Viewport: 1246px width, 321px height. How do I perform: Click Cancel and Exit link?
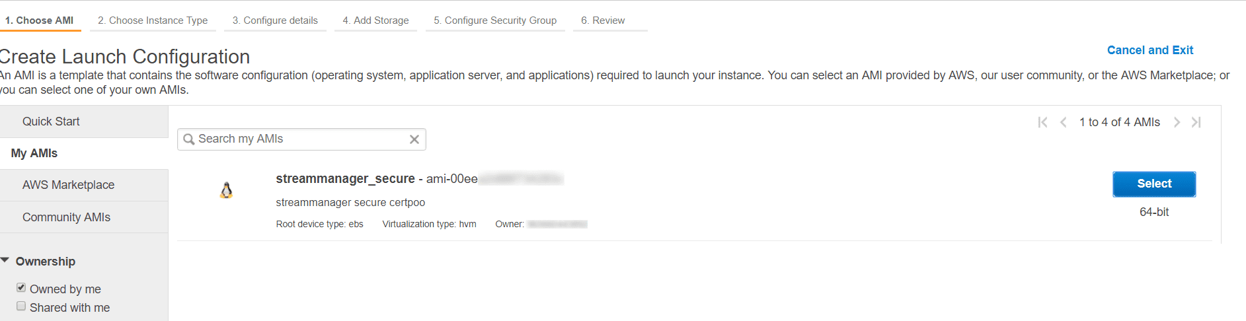(1150, 50)
